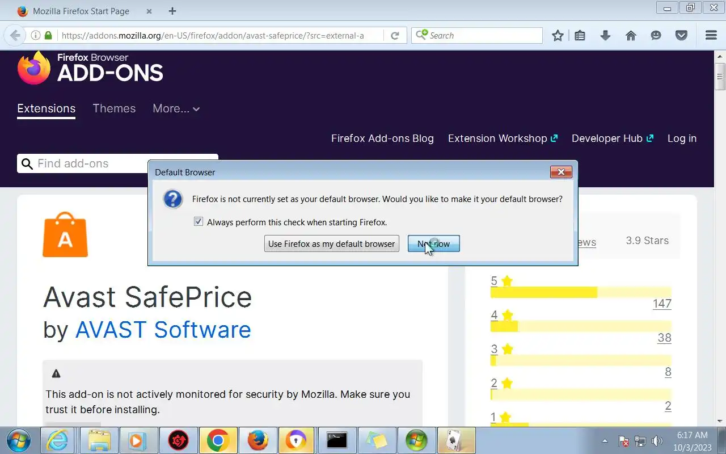Click the green padlock security icon
Viewport: 726px width, 454px height.
[48, 35]
